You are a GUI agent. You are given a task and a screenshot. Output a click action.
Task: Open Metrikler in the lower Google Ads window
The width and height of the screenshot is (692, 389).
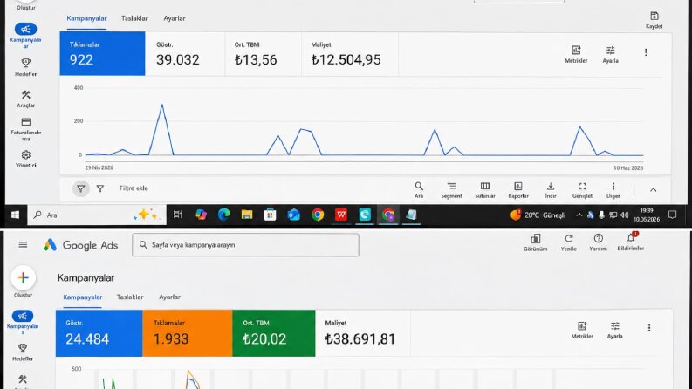click(x=582, y=330)
